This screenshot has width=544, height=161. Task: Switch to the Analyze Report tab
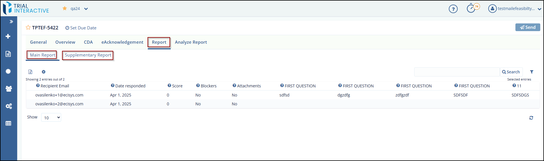coord(191,42)
